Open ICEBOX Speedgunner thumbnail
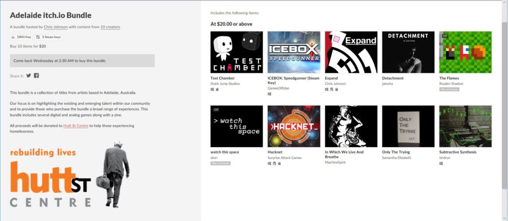This screenshot has width=508, height=221. click(x=294, y=52)
